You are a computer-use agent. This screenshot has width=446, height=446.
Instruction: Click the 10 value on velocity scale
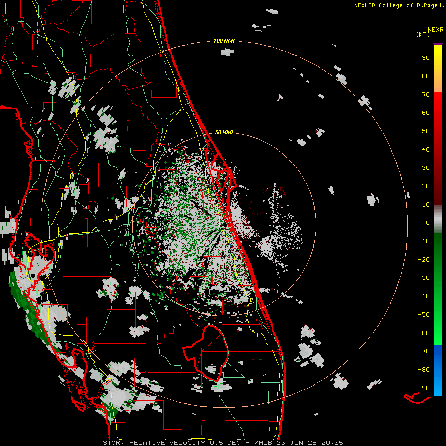(426, 205)
